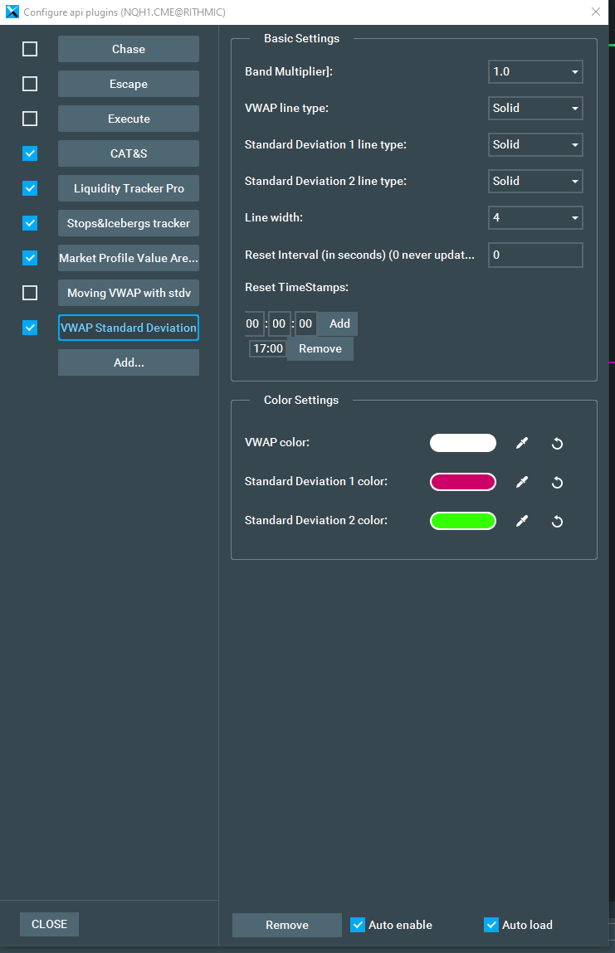Click the Add button next to the timestamp fields
Viewport: 615px width, 953px height.
(338, 323)
